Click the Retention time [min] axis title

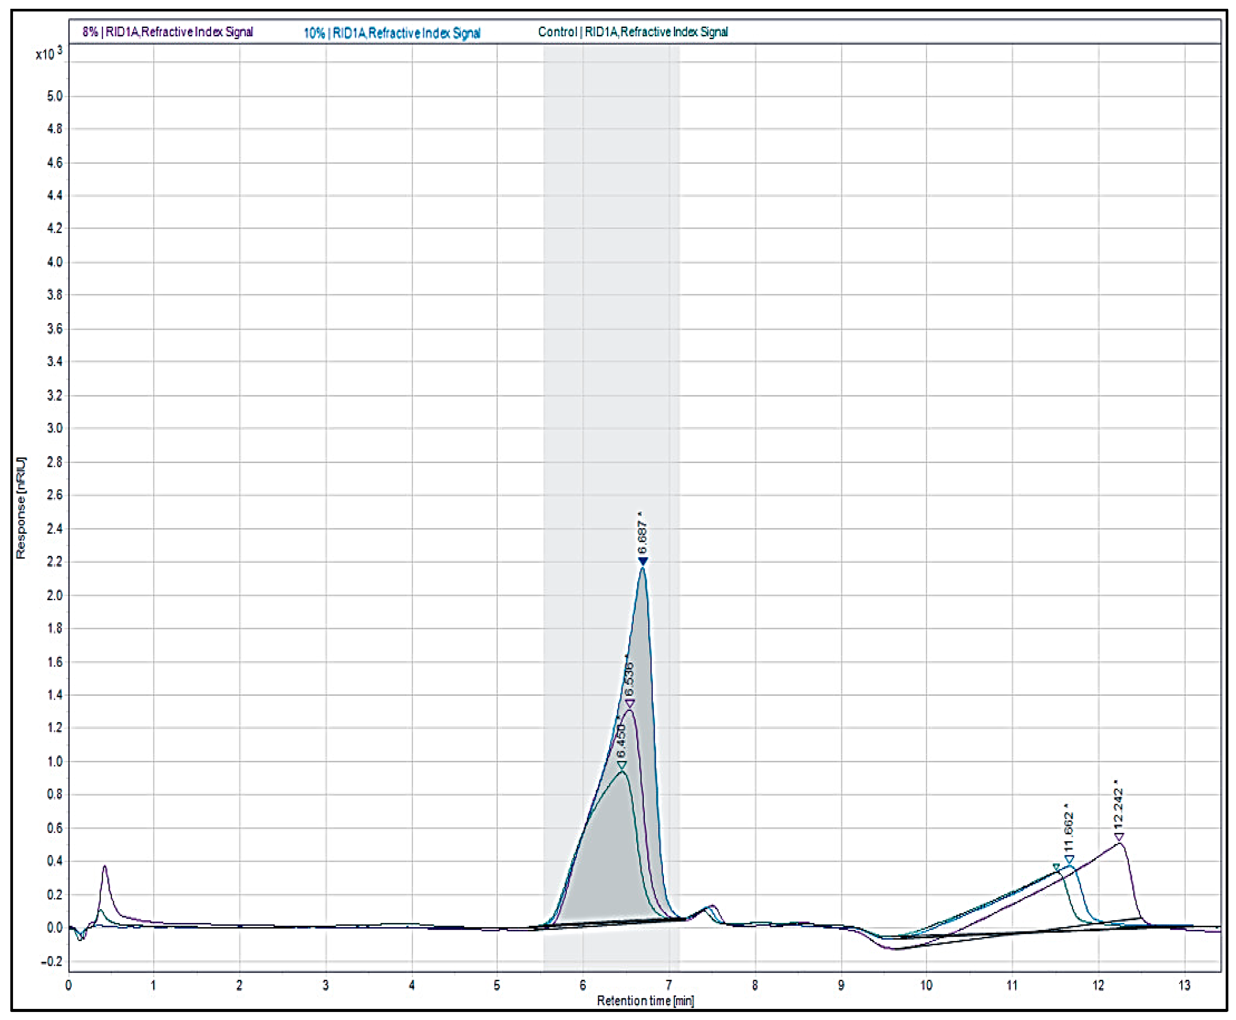(x=645, y=1001)
